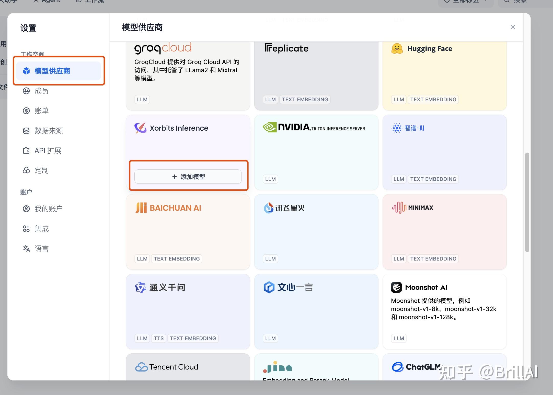Close the 模型供应商 dialog

tap(513, 27)
